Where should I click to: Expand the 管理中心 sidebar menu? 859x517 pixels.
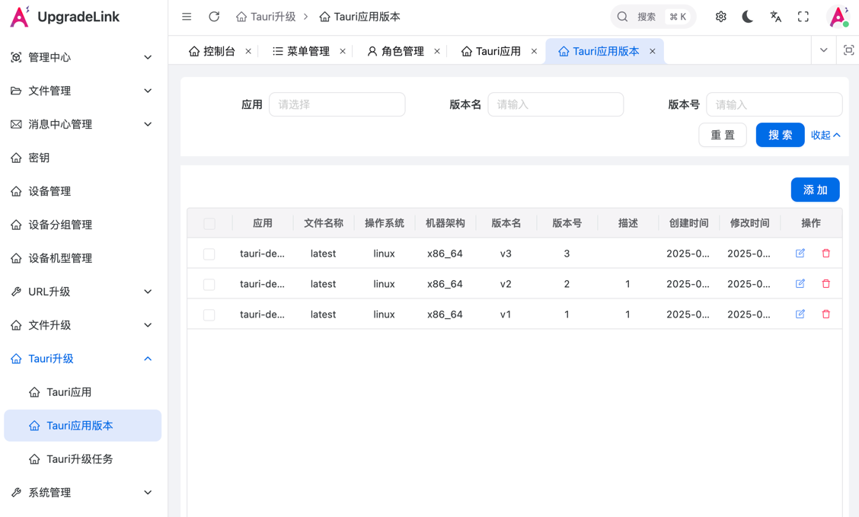coord(82,57)
